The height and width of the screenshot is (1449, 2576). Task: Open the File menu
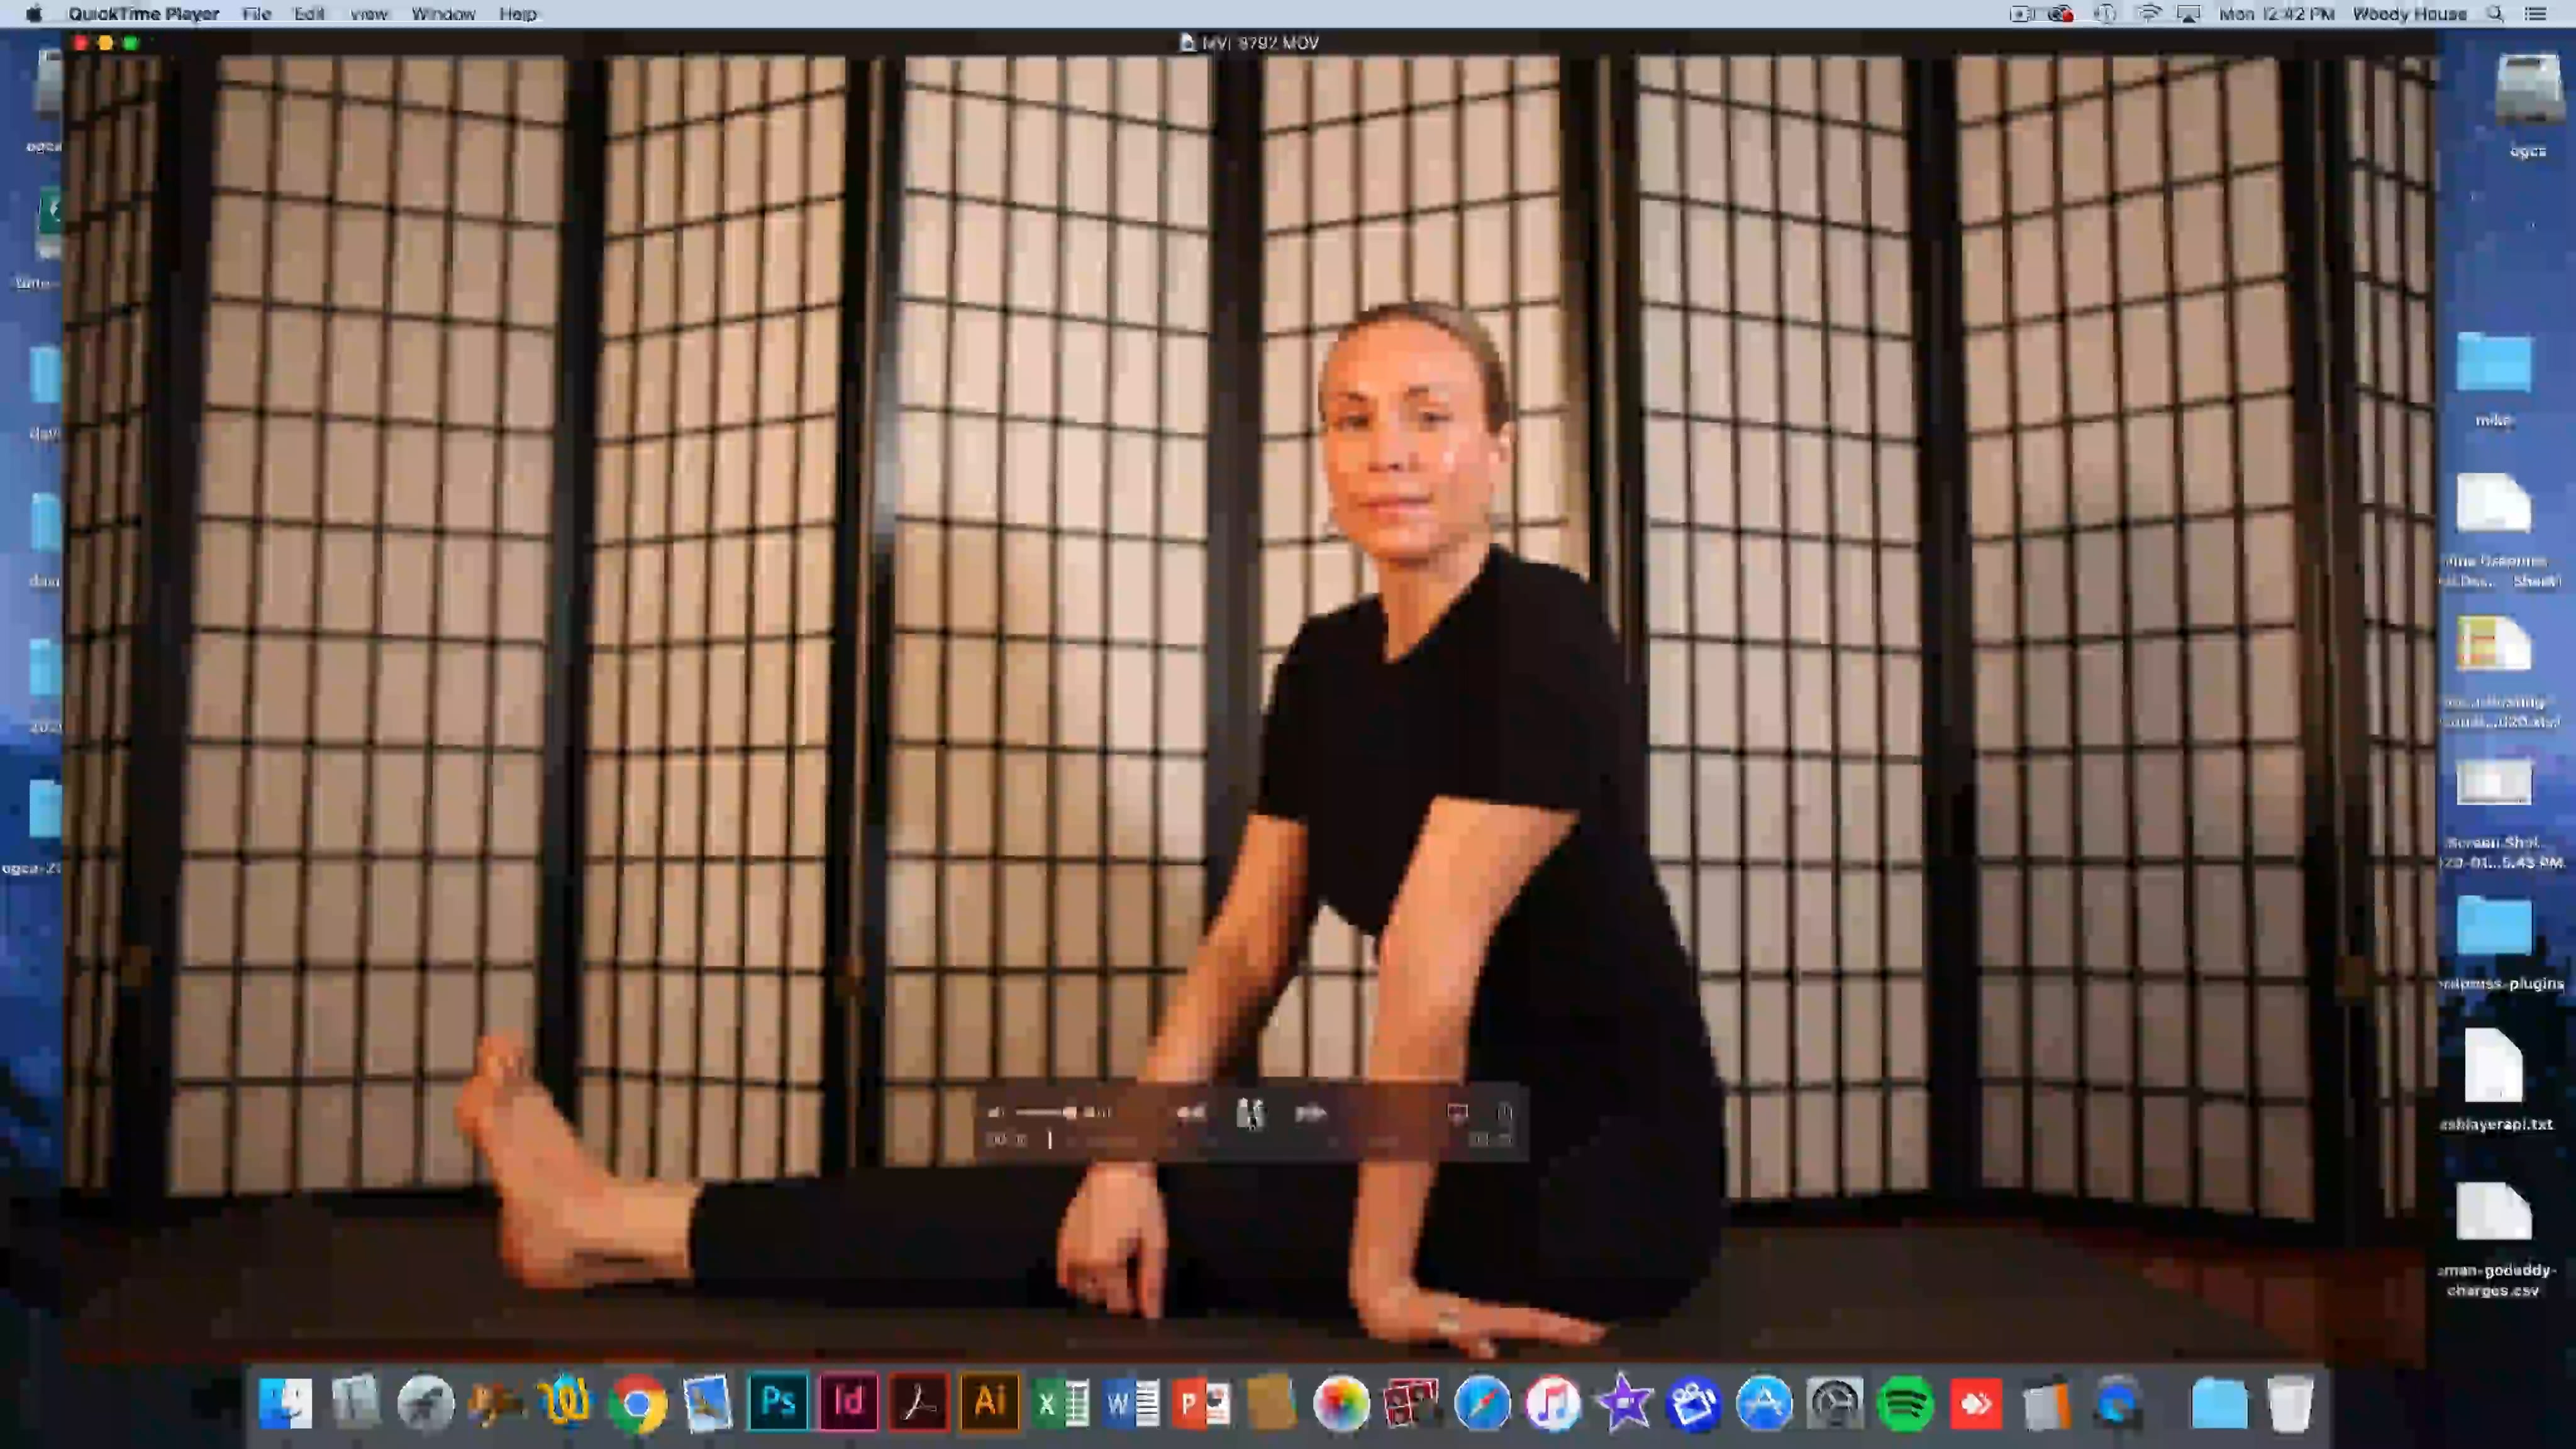(x=256, y=14)
